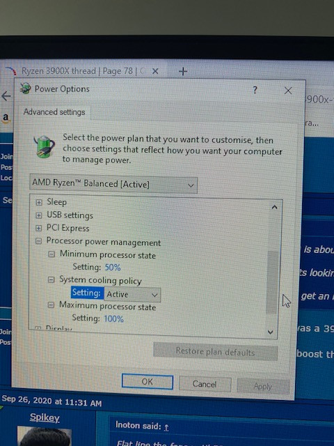Select System cooling policy label
This screenshot has height=446, width=334.
[x=100, y=280]
